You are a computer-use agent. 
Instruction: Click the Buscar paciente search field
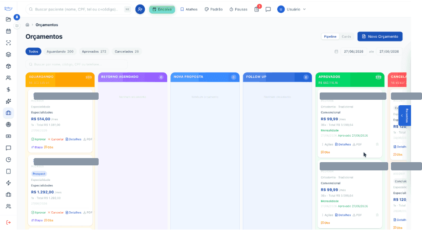(79, 9)
